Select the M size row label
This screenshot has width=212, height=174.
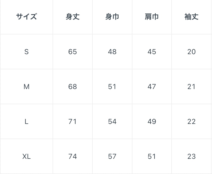[x=27, y=87]
